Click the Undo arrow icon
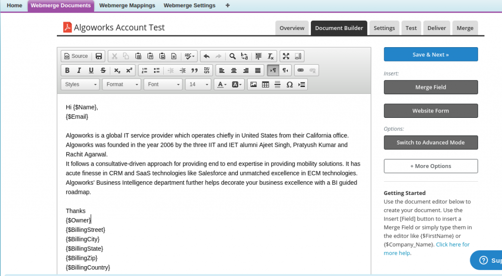This screenshot has width=502, height=276. point(206,56)
